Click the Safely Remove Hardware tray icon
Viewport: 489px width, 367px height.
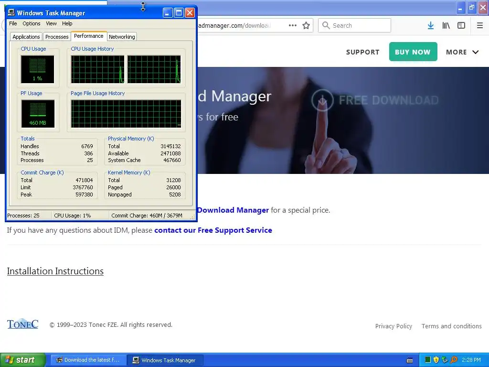445,360
